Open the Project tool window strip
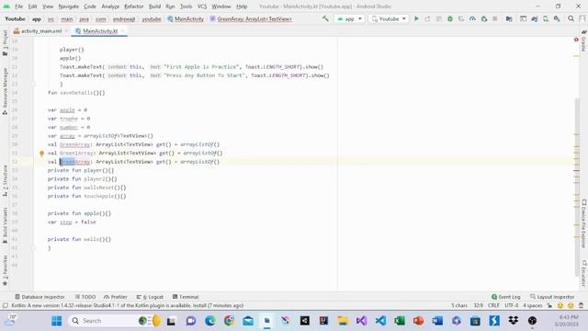The width and height of the screenshot is (588, 331). [5, 43]
